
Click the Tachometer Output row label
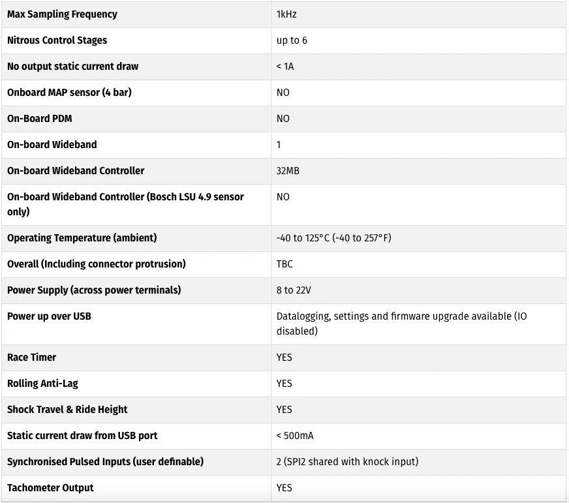(x=50, y=488)
